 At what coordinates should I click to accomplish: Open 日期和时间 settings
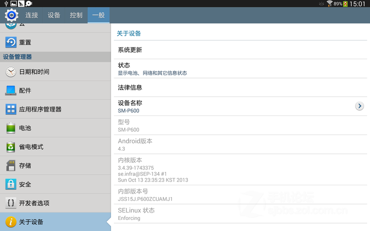click(55, 72)
